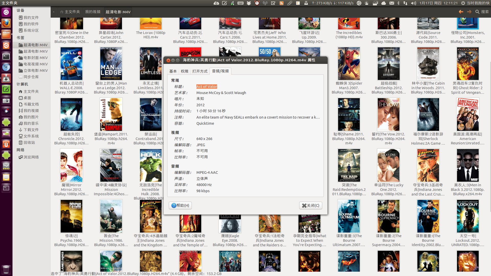This screenshot has height=276, width=491.
Task: Open the Trash launcher icon
Action: pos(6,269)
